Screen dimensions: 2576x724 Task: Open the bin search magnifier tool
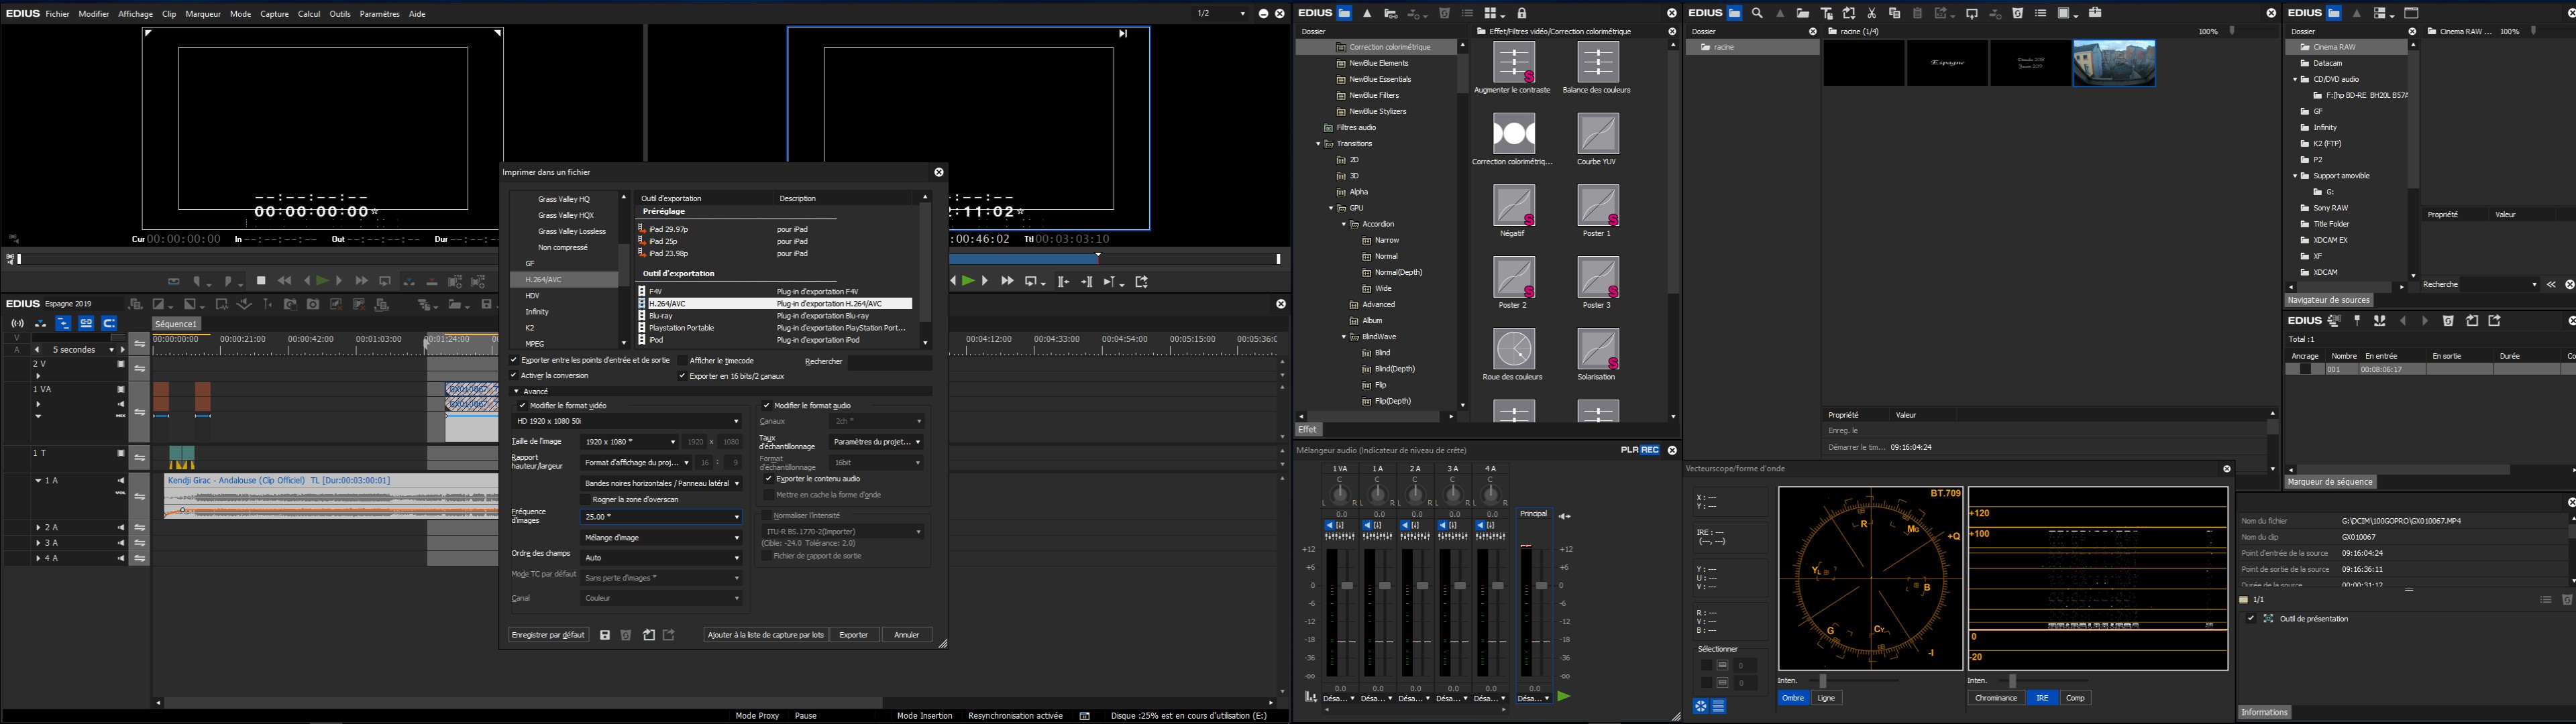pyautogui.click(x=1757, y=13)
